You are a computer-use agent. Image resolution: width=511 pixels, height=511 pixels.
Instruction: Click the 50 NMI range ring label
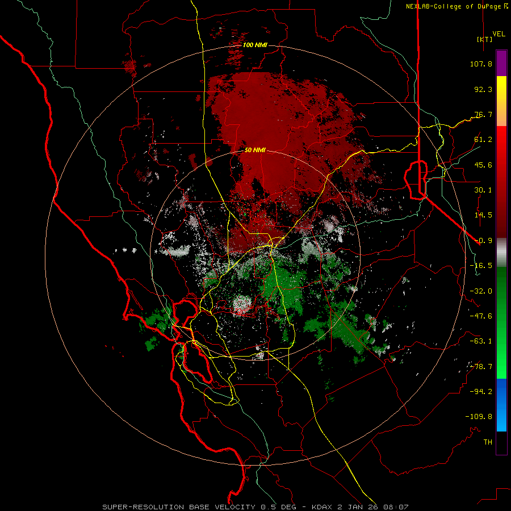tap(255, 150)
